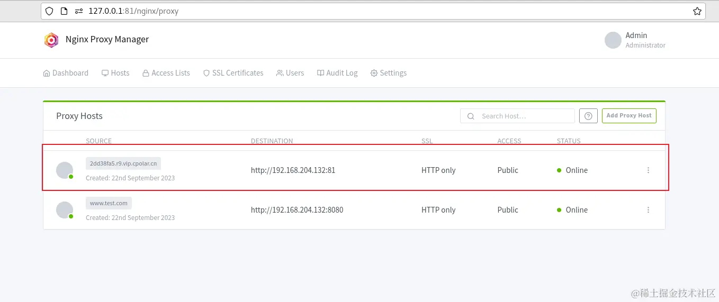Image resolution: width=719 pixels, height=302 pixels.
Task: Click the ACCESS column header
Action: click(x=509, y=141)
